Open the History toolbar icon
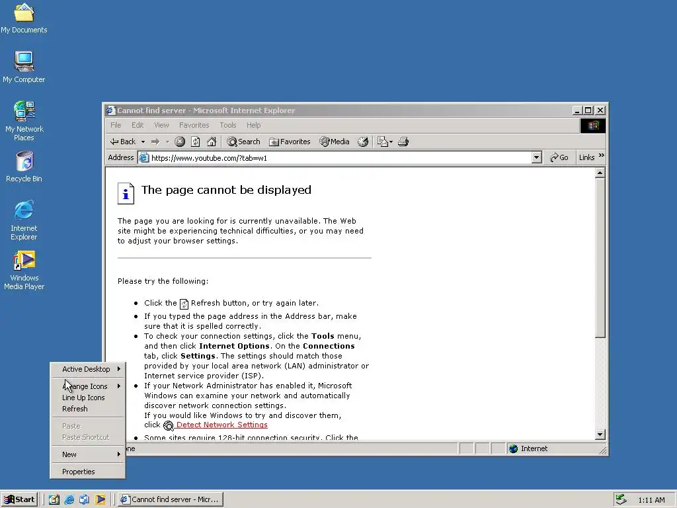Viewport: 677px width, 508px height. (363, 142)
